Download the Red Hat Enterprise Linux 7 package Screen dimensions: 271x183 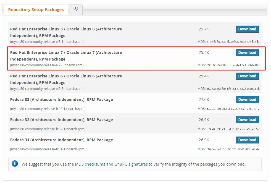[x=247, y=53]
